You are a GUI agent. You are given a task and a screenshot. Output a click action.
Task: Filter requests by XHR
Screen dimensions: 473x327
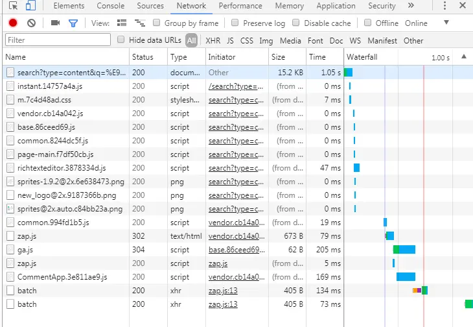pos(213,41)
